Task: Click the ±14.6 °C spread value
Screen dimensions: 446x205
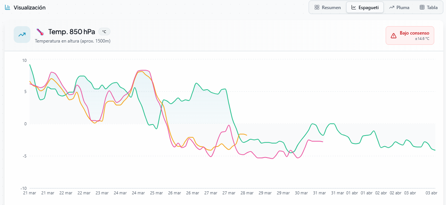Action: [422, 39]
